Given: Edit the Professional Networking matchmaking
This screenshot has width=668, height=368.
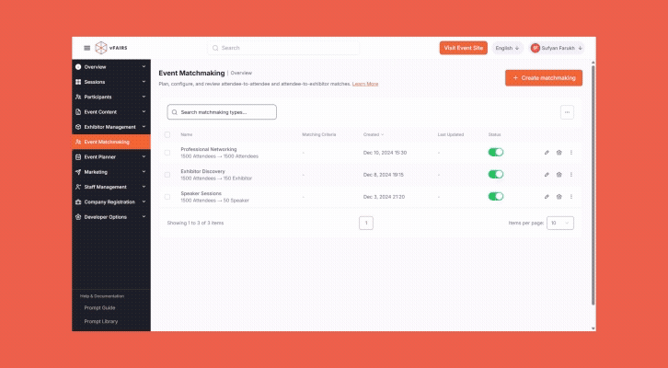Looking at the screenshot, I should [x=547, y=152].
